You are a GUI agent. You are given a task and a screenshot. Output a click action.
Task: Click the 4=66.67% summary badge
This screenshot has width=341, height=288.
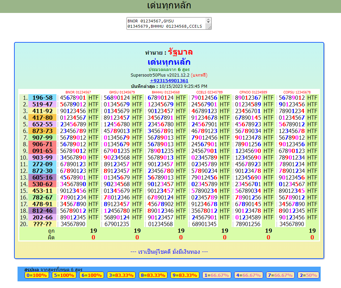tap(248, 275)
